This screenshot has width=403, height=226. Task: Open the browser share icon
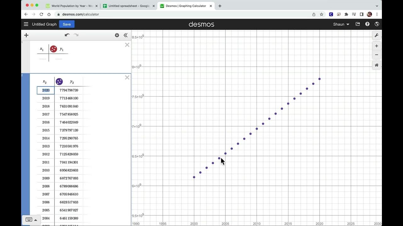(x=314, y=14)
